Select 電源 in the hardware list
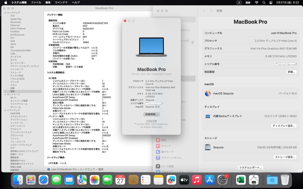The image size is (303, 189). (23, 91)
